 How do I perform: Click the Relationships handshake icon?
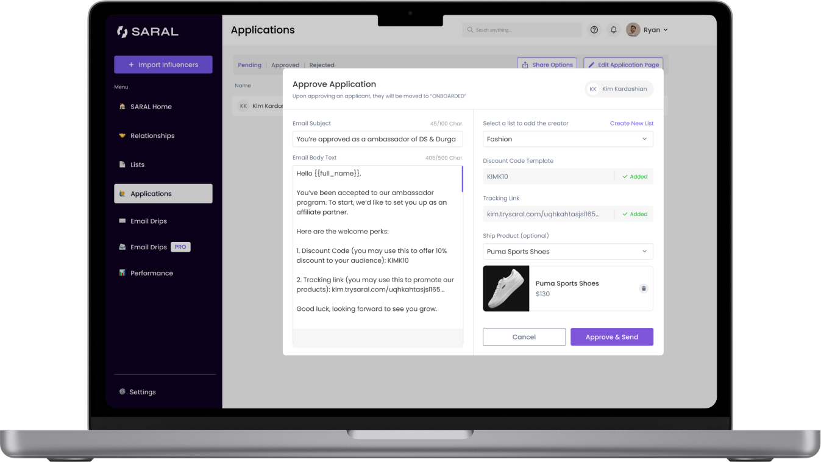pos(123,135)
